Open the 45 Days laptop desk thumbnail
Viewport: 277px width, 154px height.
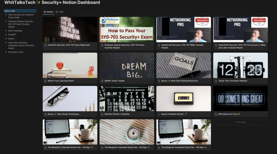70,132
